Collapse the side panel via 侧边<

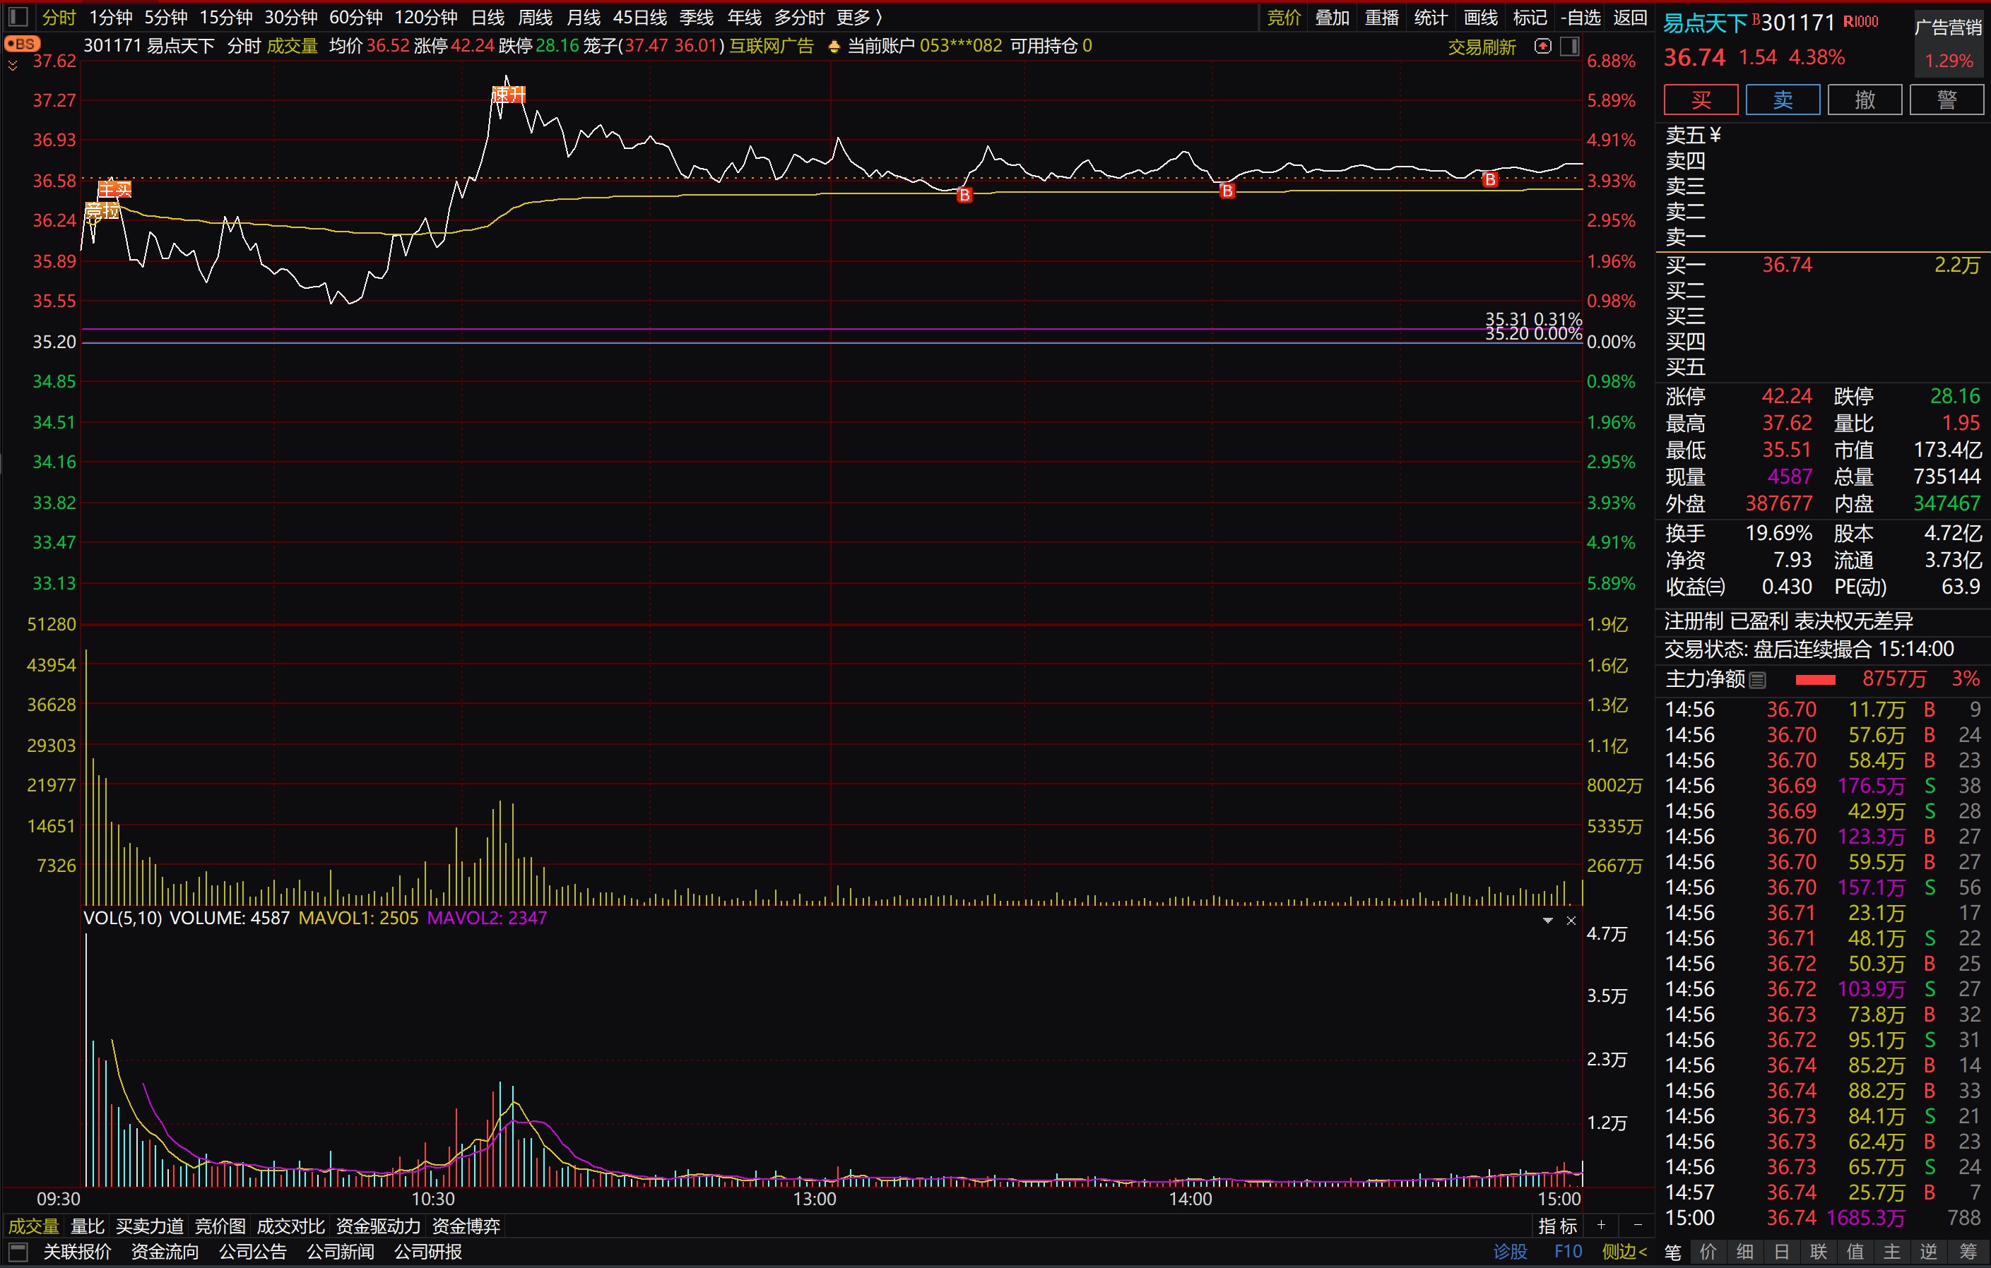[x=1624, y=1250]
